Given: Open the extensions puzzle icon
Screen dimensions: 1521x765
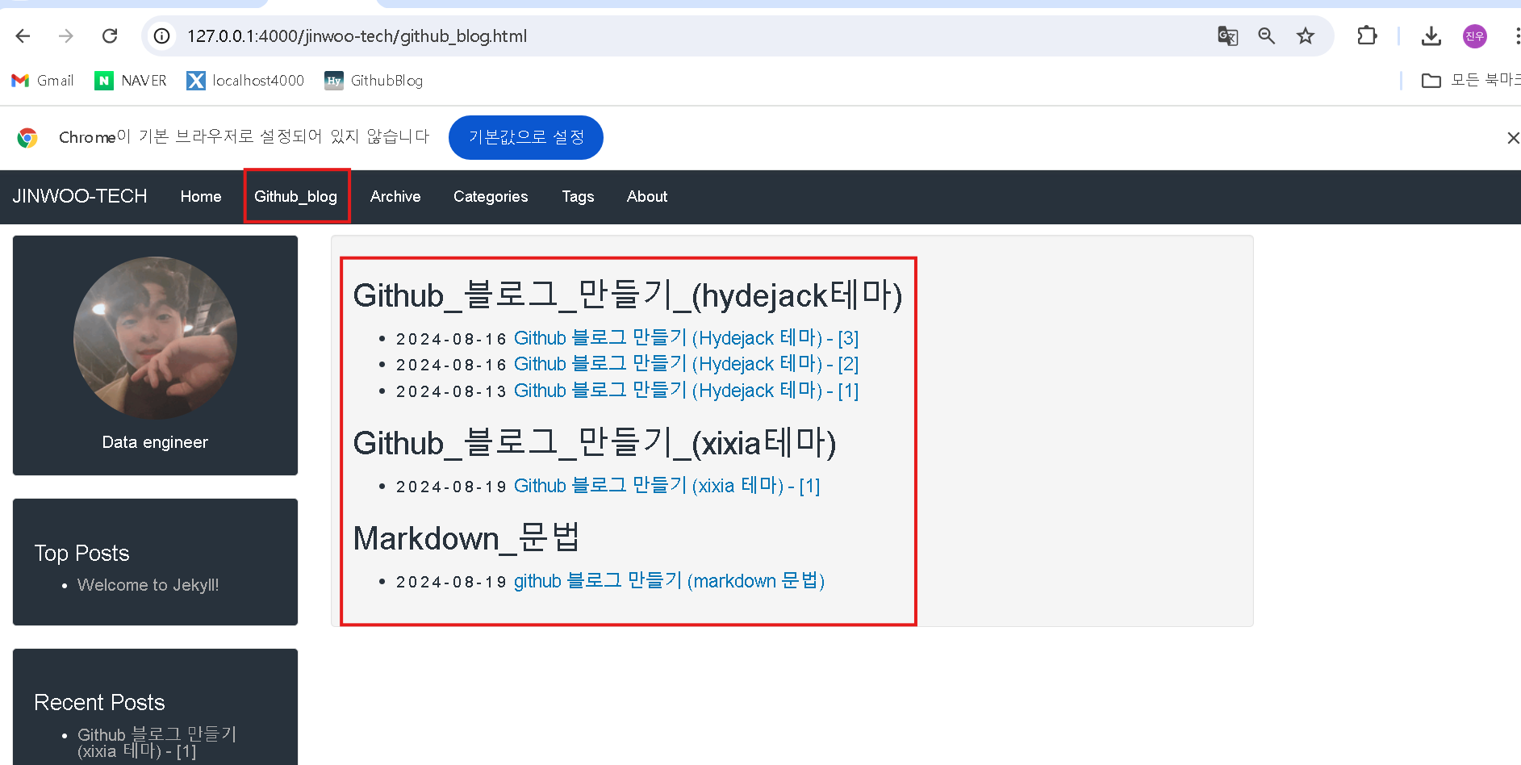Looking at the screenshot, I should point(1367,36).
